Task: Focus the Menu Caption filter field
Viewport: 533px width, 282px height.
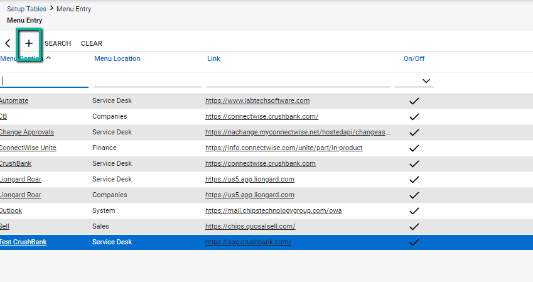Action: [44, 81]
